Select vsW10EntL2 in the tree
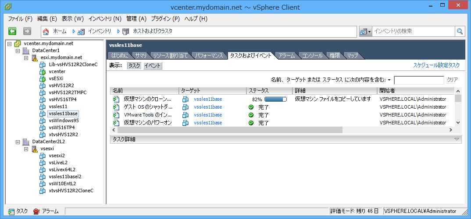Viewport: 471px width, 219px height. click(x=62, y=184)
